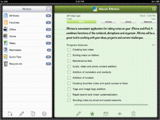Open the edit note icon in header
This screenshot has width=160, height=120.
tap(154, 9)
